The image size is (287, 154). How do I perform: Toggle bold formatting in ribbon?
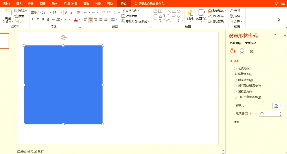coord(33,20)
